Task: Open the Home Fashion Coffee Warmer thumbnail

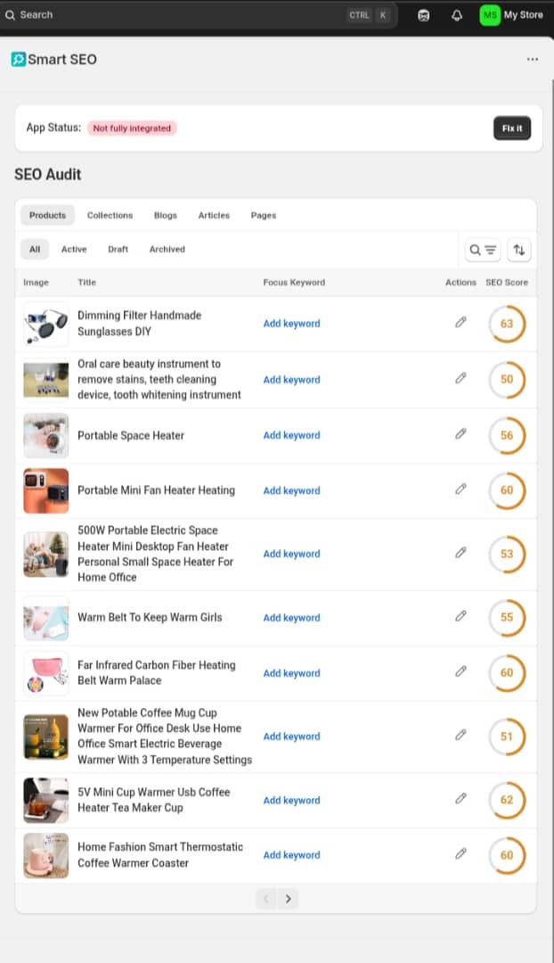Action: (45, 855)
